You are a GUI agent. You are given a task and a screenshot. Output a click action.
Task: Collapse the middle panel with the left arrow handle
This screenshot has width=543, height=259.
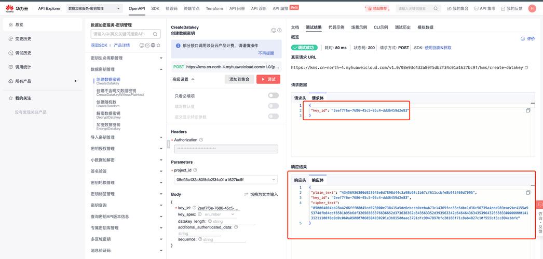point(168,144)
